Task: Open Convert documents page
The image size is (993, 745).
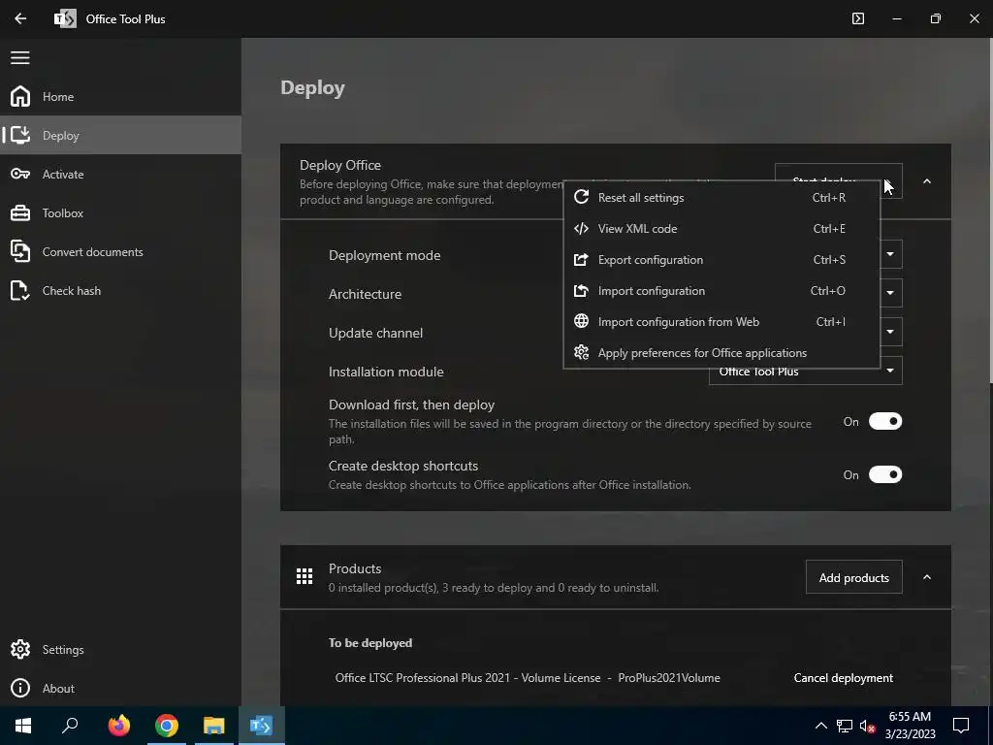Action: click(120, 251)
